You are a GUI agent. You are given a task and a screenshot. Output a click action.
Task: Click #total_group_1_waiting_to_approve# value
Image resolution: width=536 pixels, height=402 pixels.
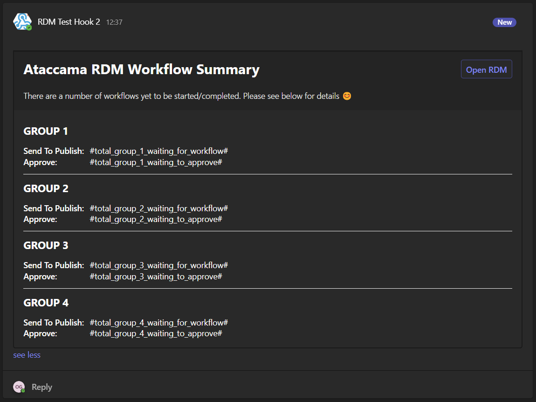pos(156,162)
